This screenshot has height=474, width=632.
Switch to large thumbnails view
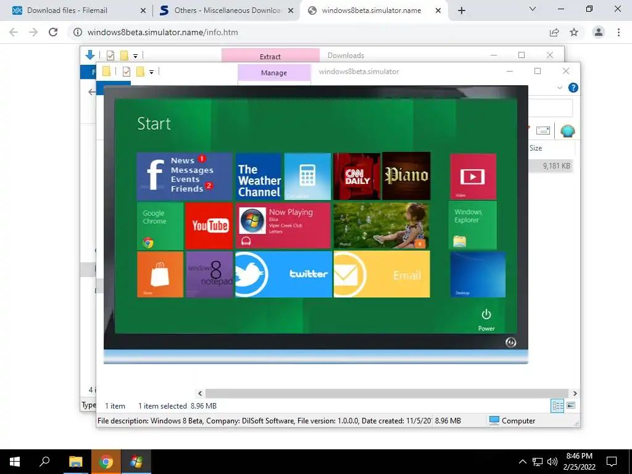coord(571,405)
